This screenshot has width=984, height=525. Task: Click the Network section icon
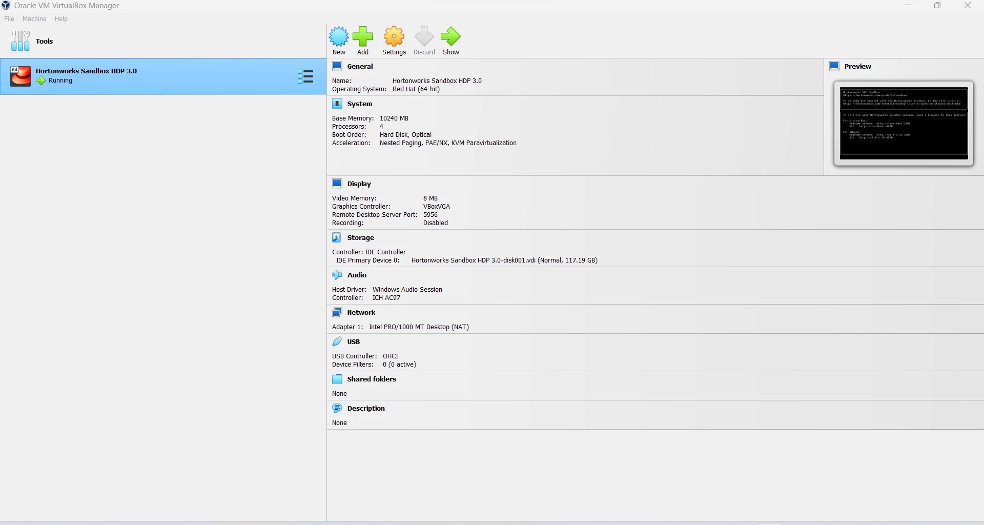tap(337, 312)
